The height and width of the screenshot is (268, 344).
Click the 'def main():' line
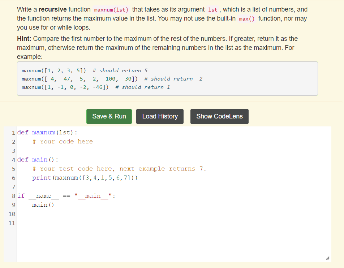click(x=38, y=160)
